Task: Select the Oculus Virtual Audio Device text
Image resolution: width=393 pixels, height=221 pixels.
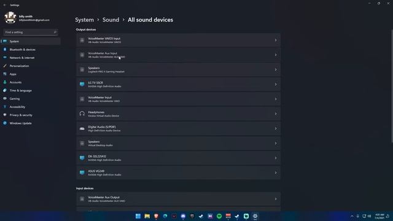Action: [x=104, y=116]
